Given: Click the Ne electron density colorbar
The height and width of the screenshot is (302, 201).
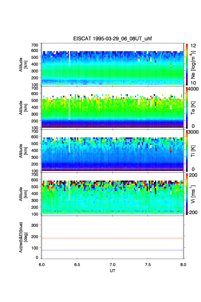Looking at the screenshot, I should [x=187, y=64].
